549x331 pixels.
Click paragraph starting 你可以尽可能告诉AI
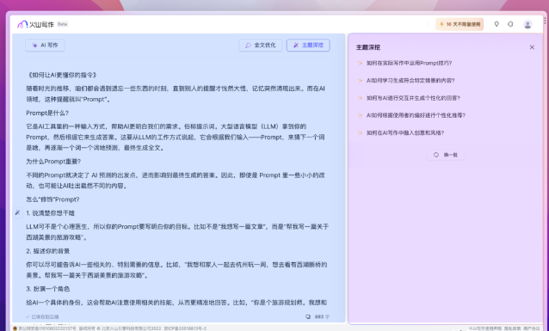pos(176,270)
